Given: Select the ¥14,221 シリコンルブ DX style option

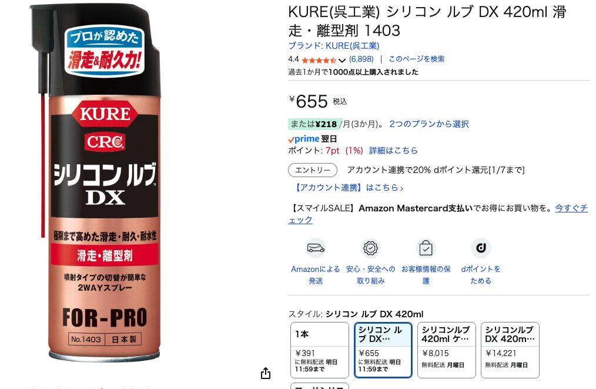Looking at the screenshot, I should pos(510,350).
